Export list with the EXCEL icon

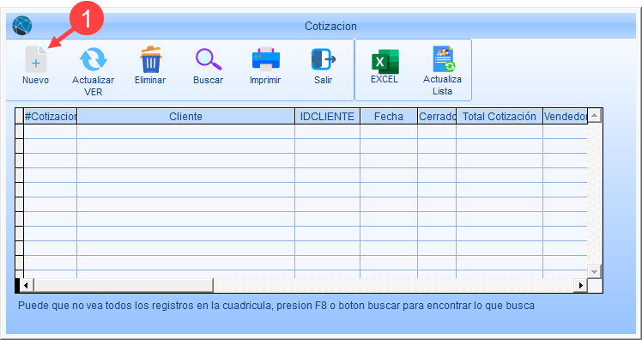[x=385, y=62]
